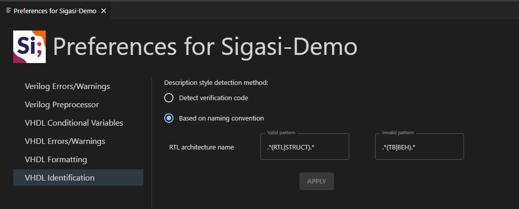The image size is (519, 209).
Task: Click the Valid pattern input field
Action: click(x=304, y=147)
